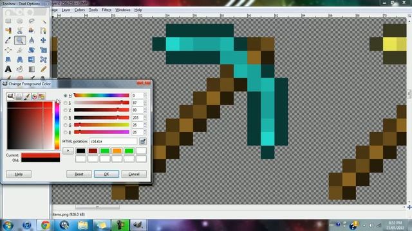Cancel the Change Foreground Color dialog
This screenshot has width=412, height=231.
click(x=134, y=174)
